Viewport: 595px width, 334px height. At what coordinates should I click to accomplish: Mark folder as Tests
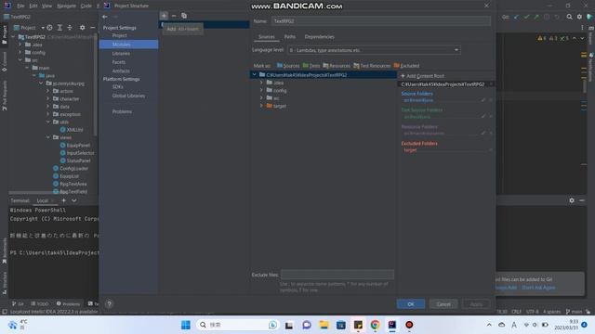pyautogui.click(x=311, y=66)
